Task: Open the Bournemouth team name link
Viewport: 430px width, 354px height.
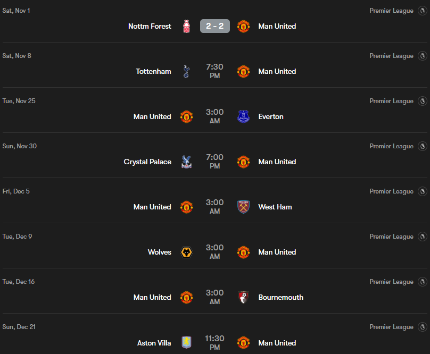Action: point(280,297)
